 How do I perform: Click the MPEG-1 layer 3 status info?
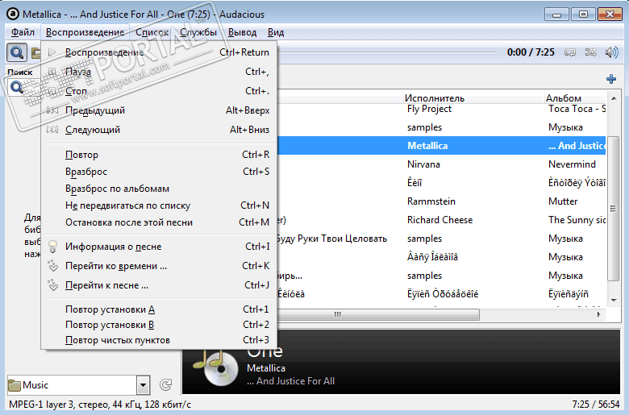(x=100, y=405)
